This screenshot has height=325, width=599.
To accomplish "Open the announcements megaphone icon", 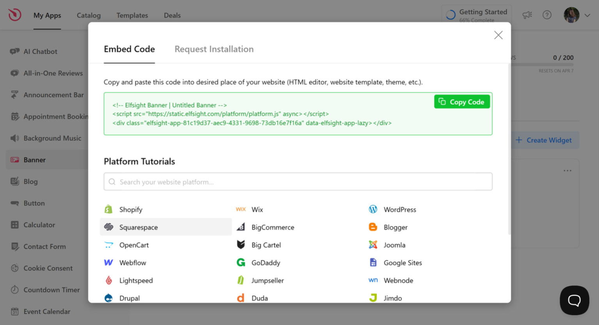I will pos(527,15).
